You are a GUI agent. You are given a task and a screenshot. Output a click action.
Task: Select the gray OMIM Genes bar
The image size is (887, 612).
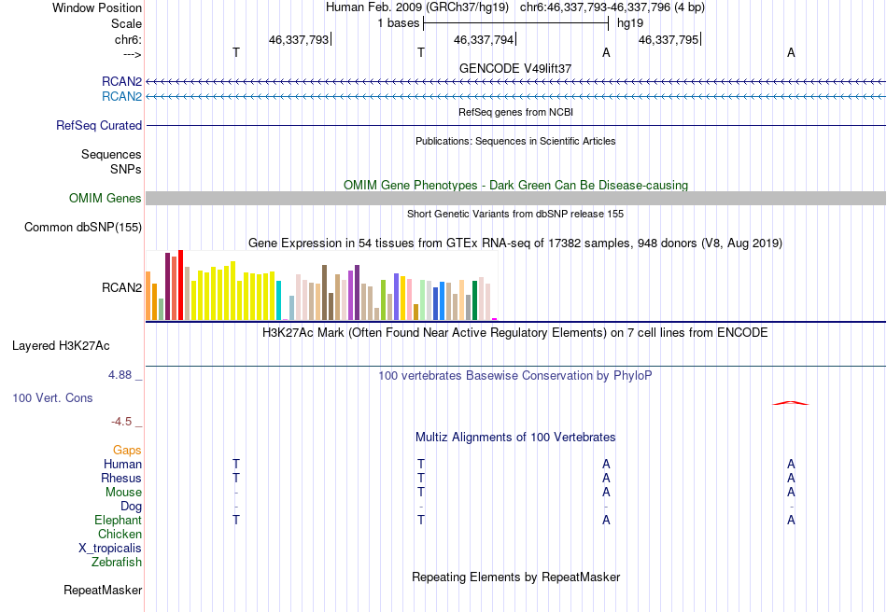click(x=515, y=198)
